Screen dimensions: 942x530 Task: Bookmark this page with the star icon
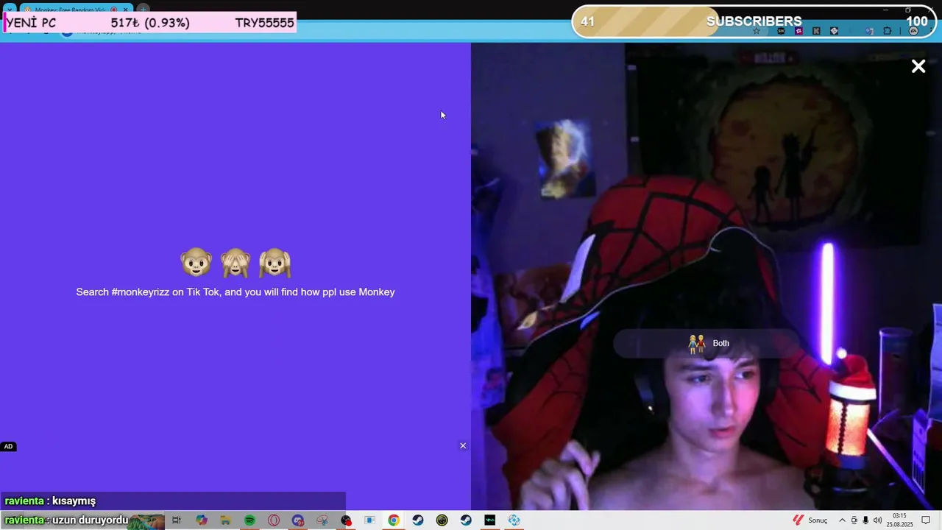point(757,31)
